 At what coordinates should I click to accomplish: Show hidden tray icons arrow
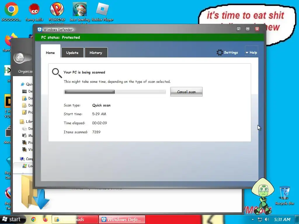coord(253,220)
